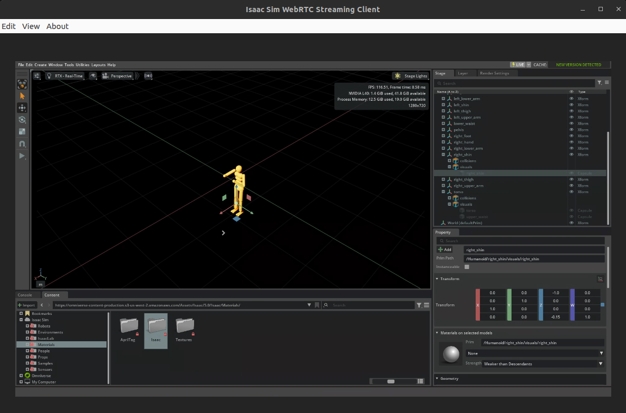Click the Add button in Property panel
The height and width of the screenshot is (413, 626).
[445, 249]
